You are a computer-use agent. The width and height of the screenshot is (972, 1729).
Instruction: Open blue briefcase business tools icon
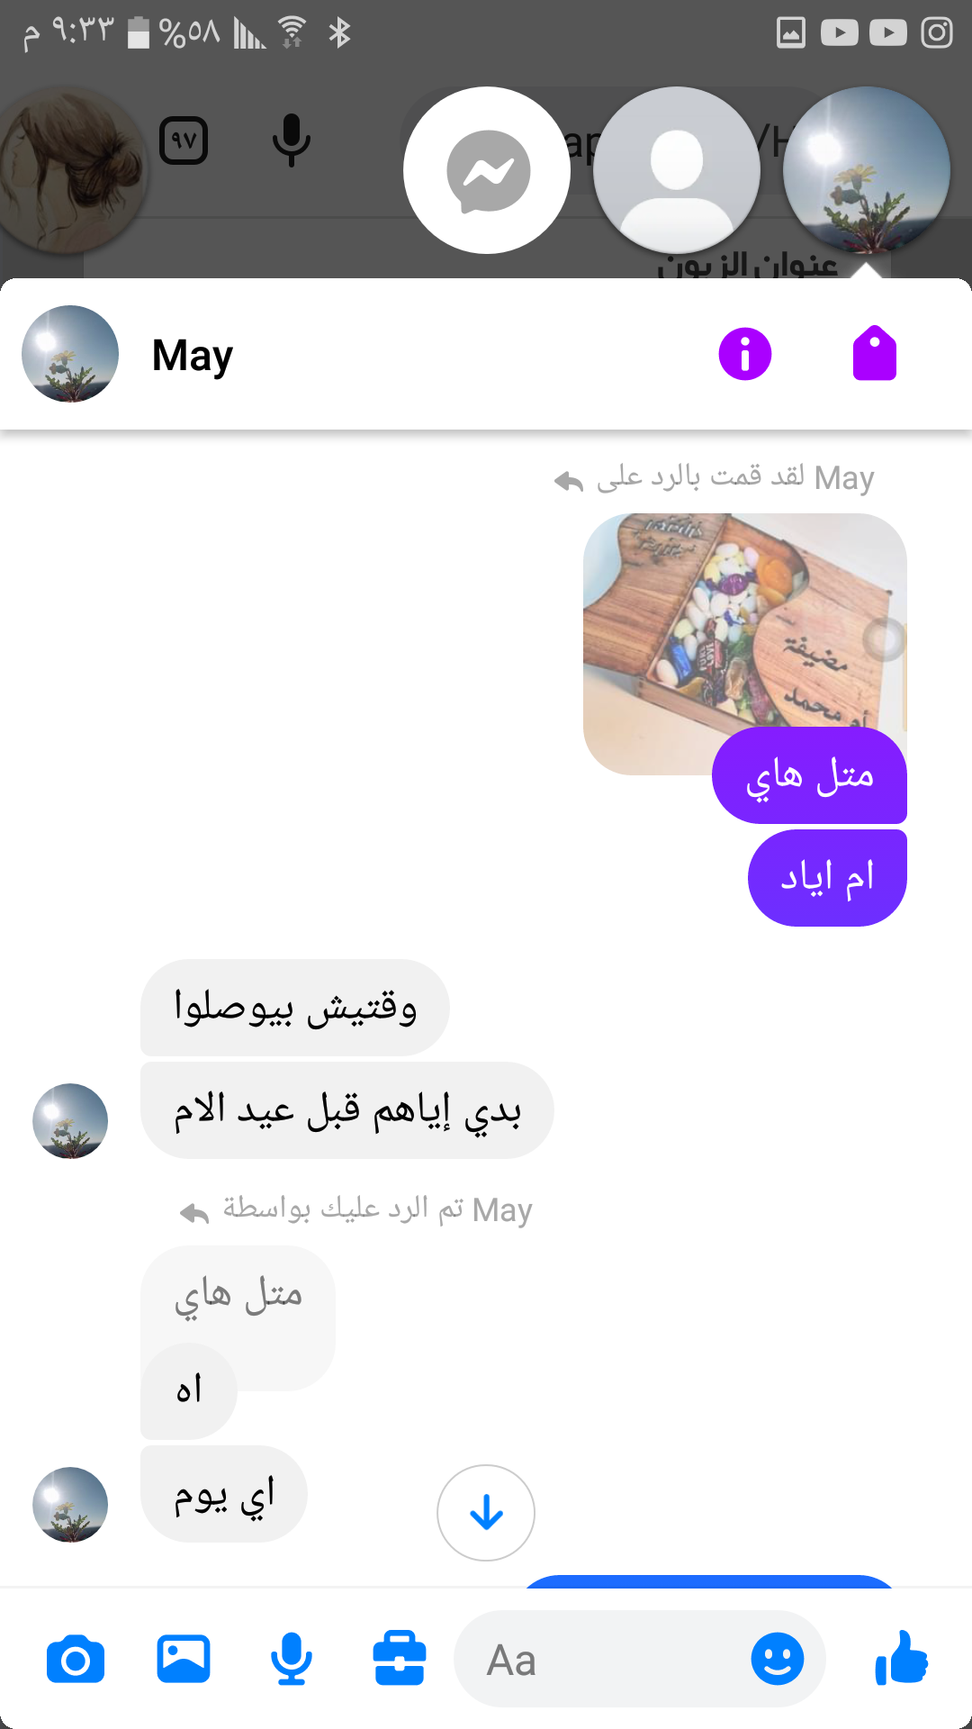click(x=400, y=1658)
